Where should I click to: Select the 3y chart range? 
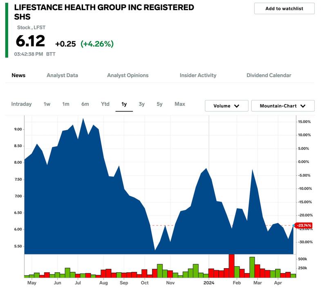tap(141, 104)
